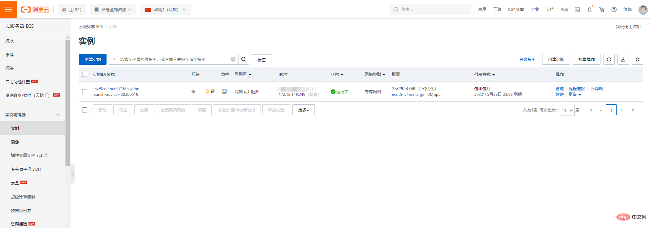Click page number 1
This screenshot has width=650, height=228.
611,110
